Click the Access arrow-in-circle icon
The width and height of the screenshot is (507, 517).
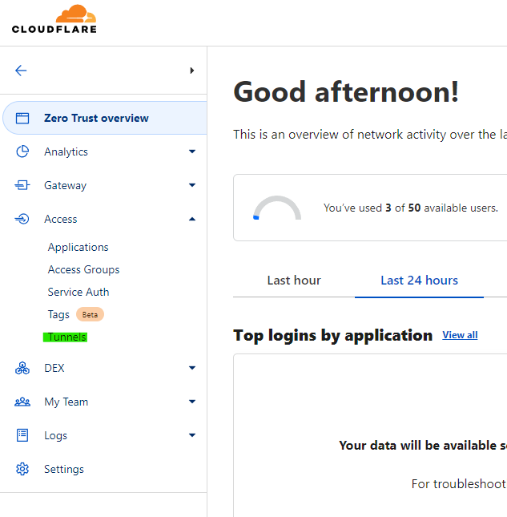(x=22, y=219)
